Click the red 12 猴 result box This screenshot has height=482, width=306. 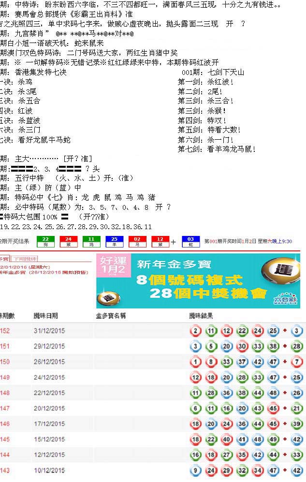coord(160,242)
